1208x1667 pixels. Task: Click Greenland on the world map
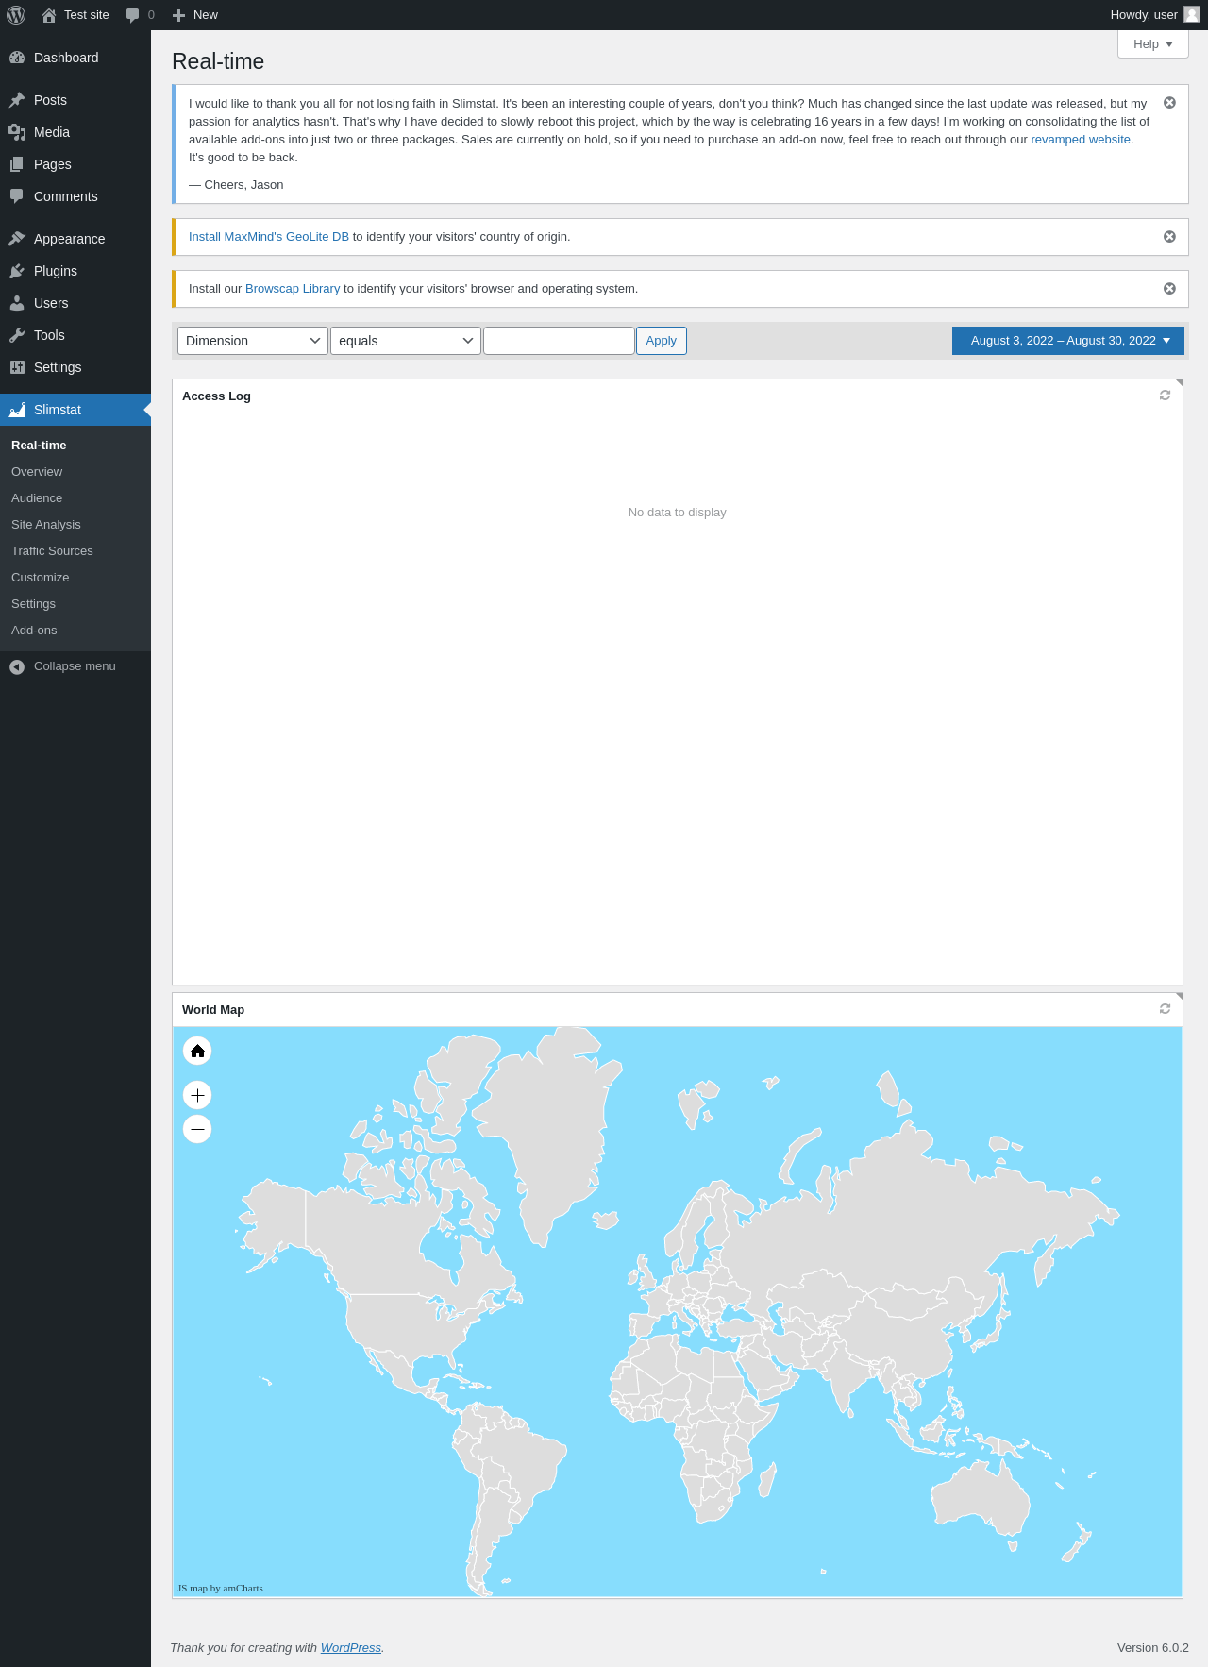(x=547, y=1123)
